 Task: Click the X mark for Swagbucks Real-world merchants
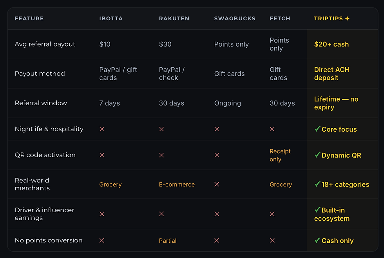(x=217, y=184)
